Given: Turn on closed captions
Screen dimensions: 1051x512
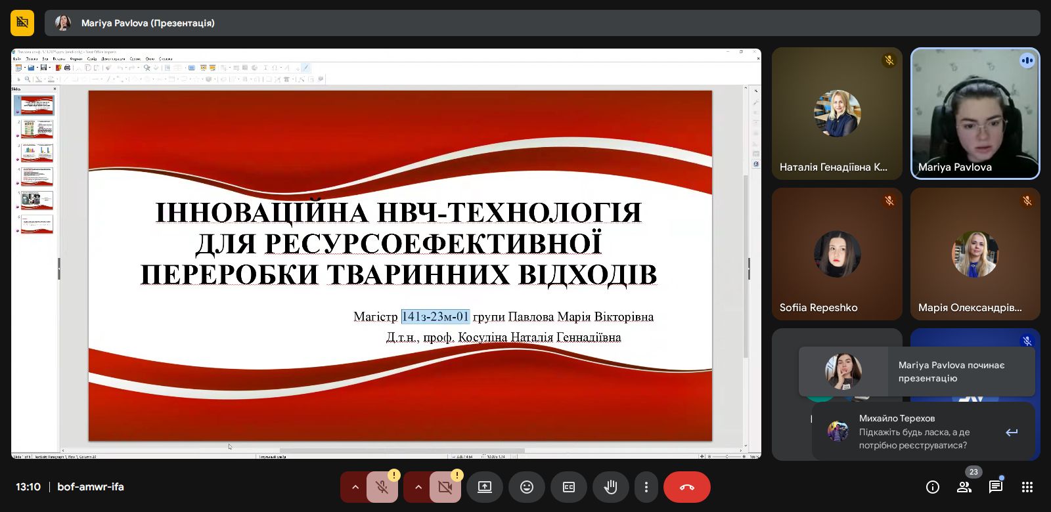Looking at the screenshot, I should 569,487.
